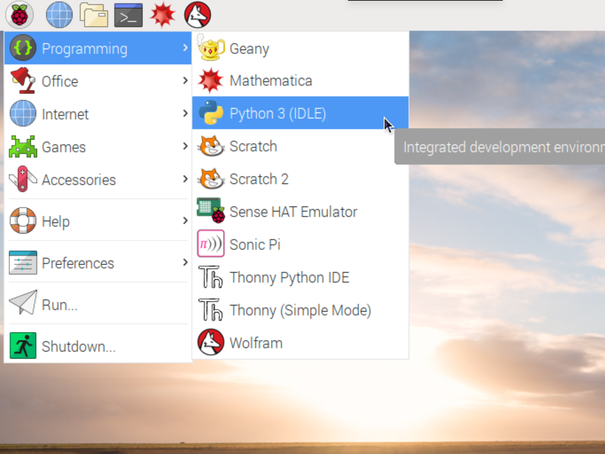The height and width of the screenshot is (454, 605).
Task: Launch Sense HAT Emulator
Action: coord(300,212)
